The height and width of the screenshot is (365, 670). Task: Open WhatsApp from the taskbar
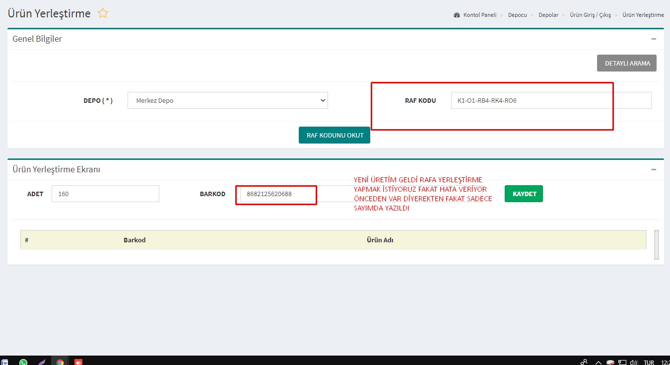click(23, 362)
